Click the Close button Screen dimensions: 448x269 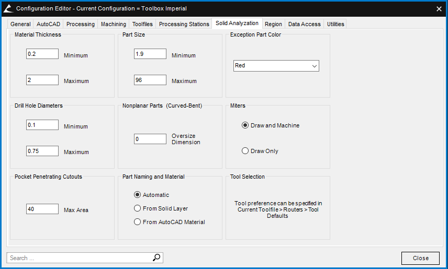coord(420,258)
